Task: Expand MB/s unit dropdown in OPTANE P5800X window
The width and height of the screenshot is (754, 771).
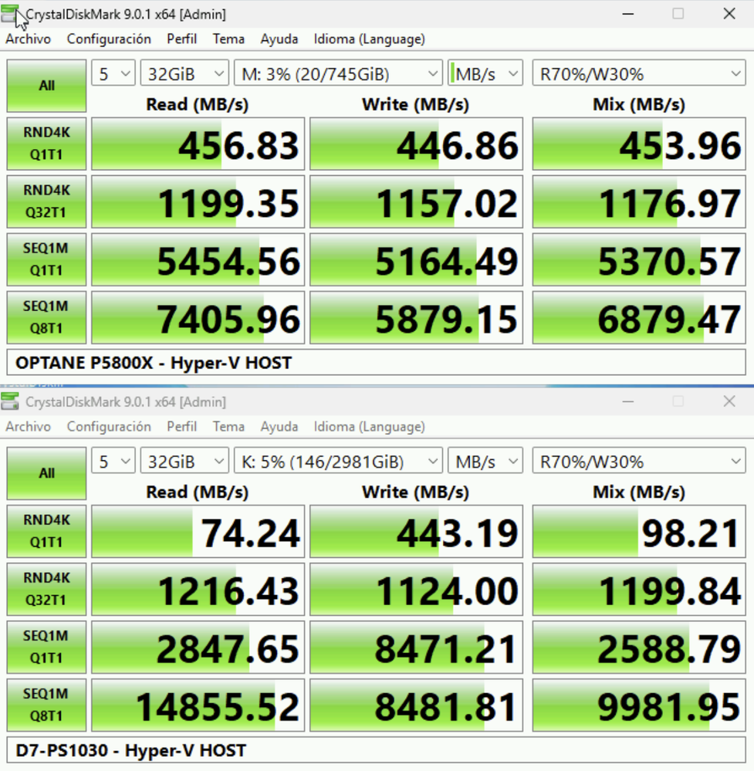Action: [485, 74]
